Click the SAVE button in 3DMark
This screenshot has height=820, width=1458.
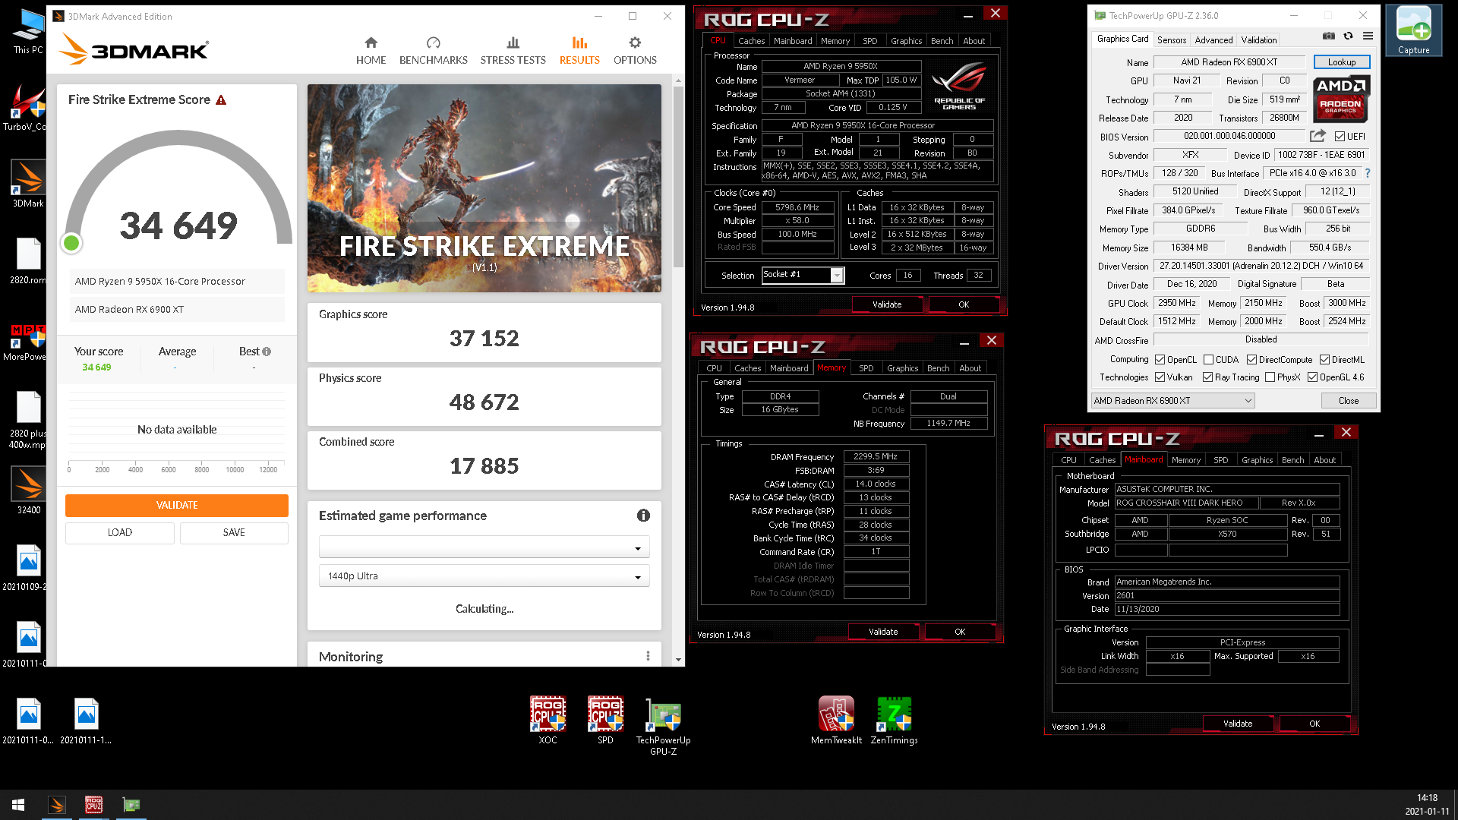click(234, 533)
